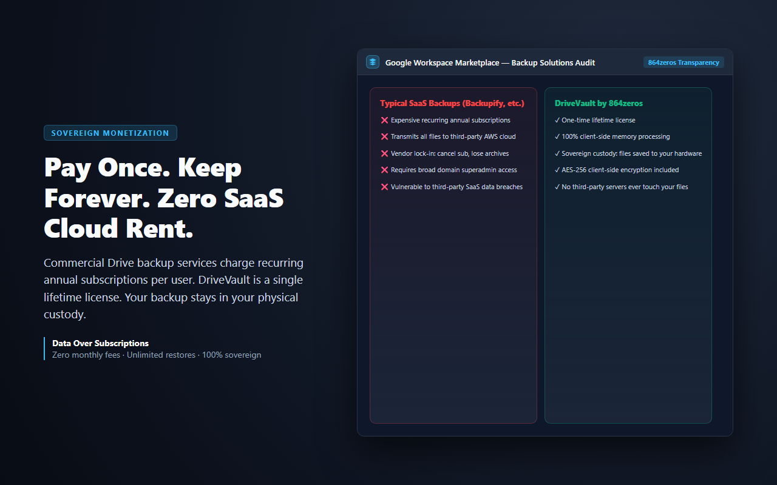Click 'Zero monthly fees · Unlimited restores' line
This screenshot has width=777, height=485.
click(x=157, y=355)
